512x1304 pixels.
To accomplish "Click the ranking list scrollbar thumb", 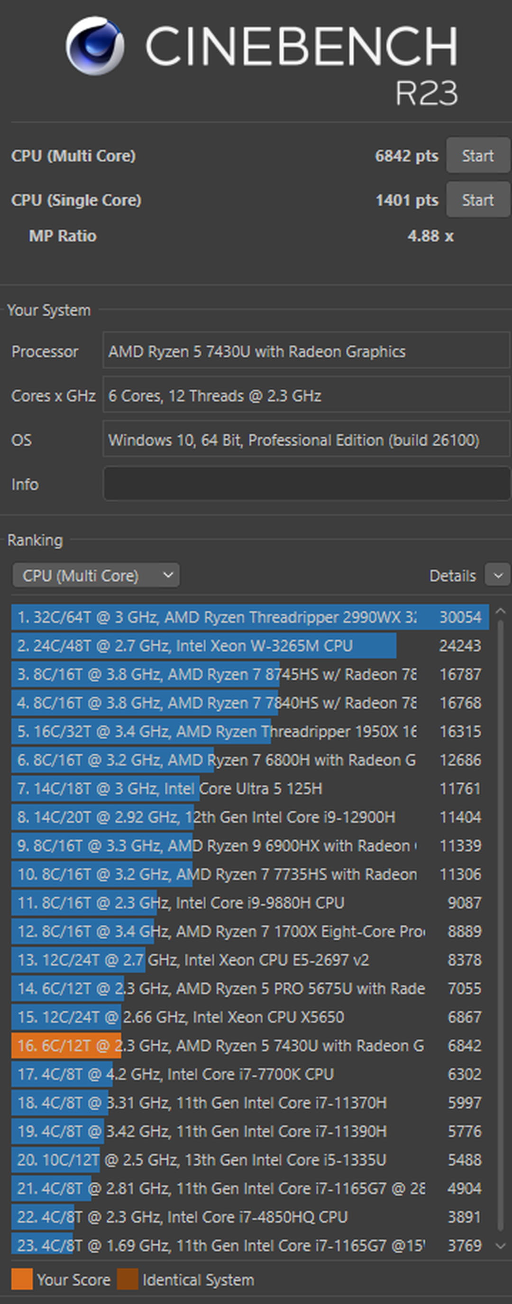I will click(500, 925).
